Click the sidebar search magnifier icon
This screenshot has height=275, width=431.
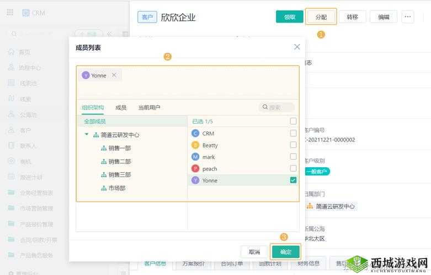click(x=14, y=34)
